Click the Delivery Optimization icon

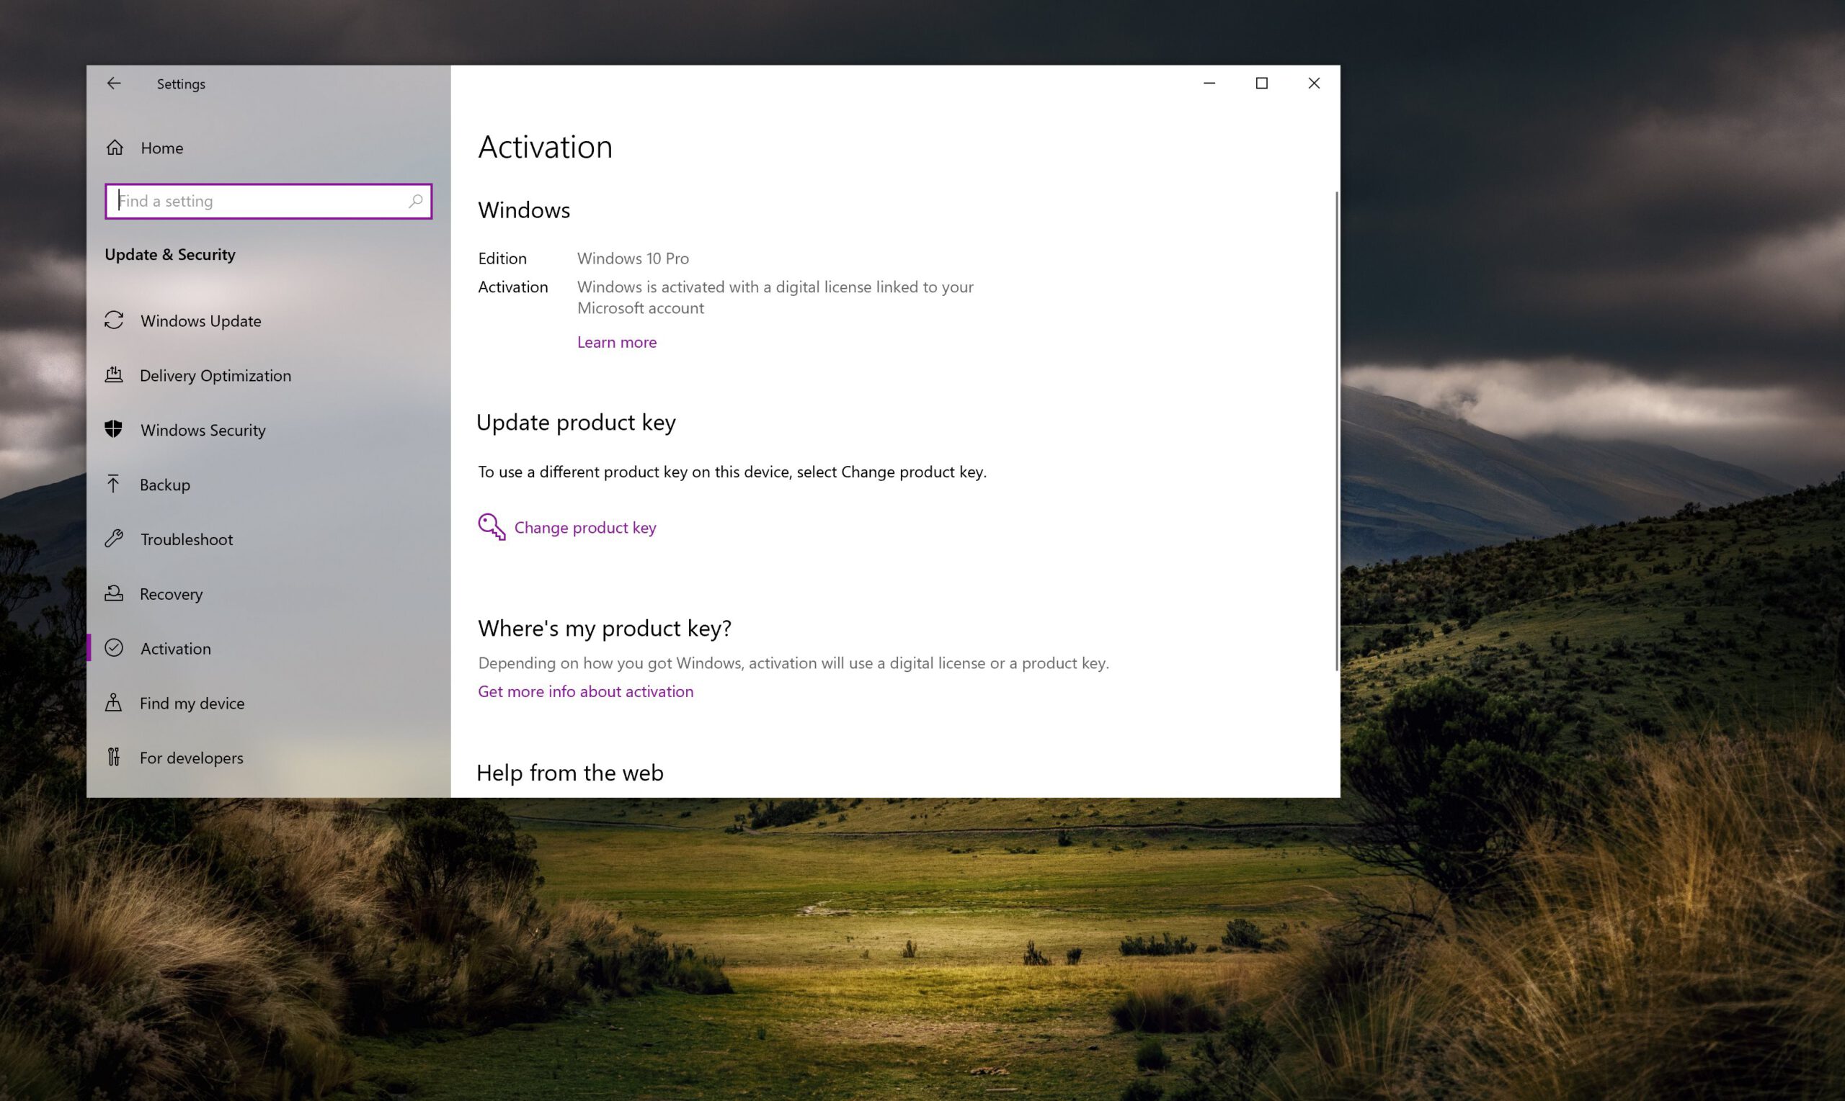(x=114, y=374)
